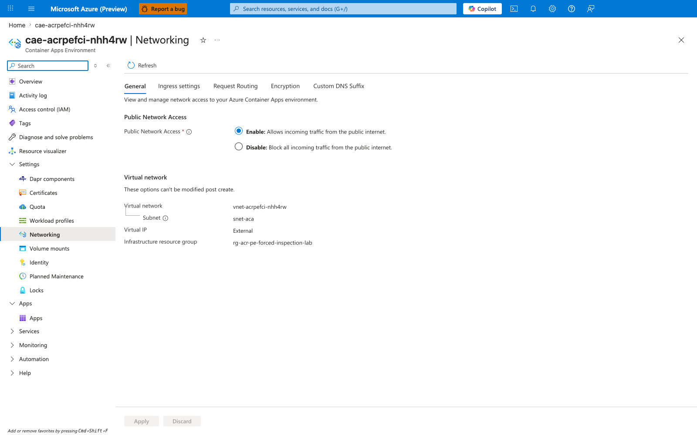Open the apps grid launcher icon
The width and height of the screenshot is (697, 435).
click(10, 9)
